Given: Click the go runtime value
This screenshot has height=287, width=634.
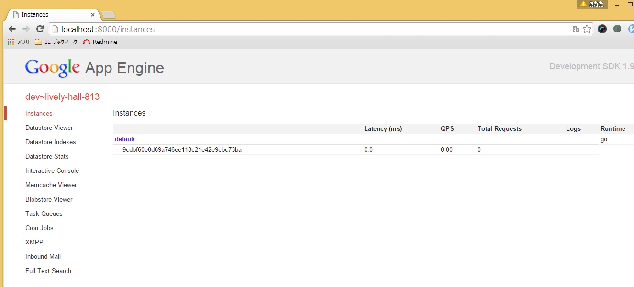Looking at the screenshot, I should pyautogui.click(x=604, y=140).
